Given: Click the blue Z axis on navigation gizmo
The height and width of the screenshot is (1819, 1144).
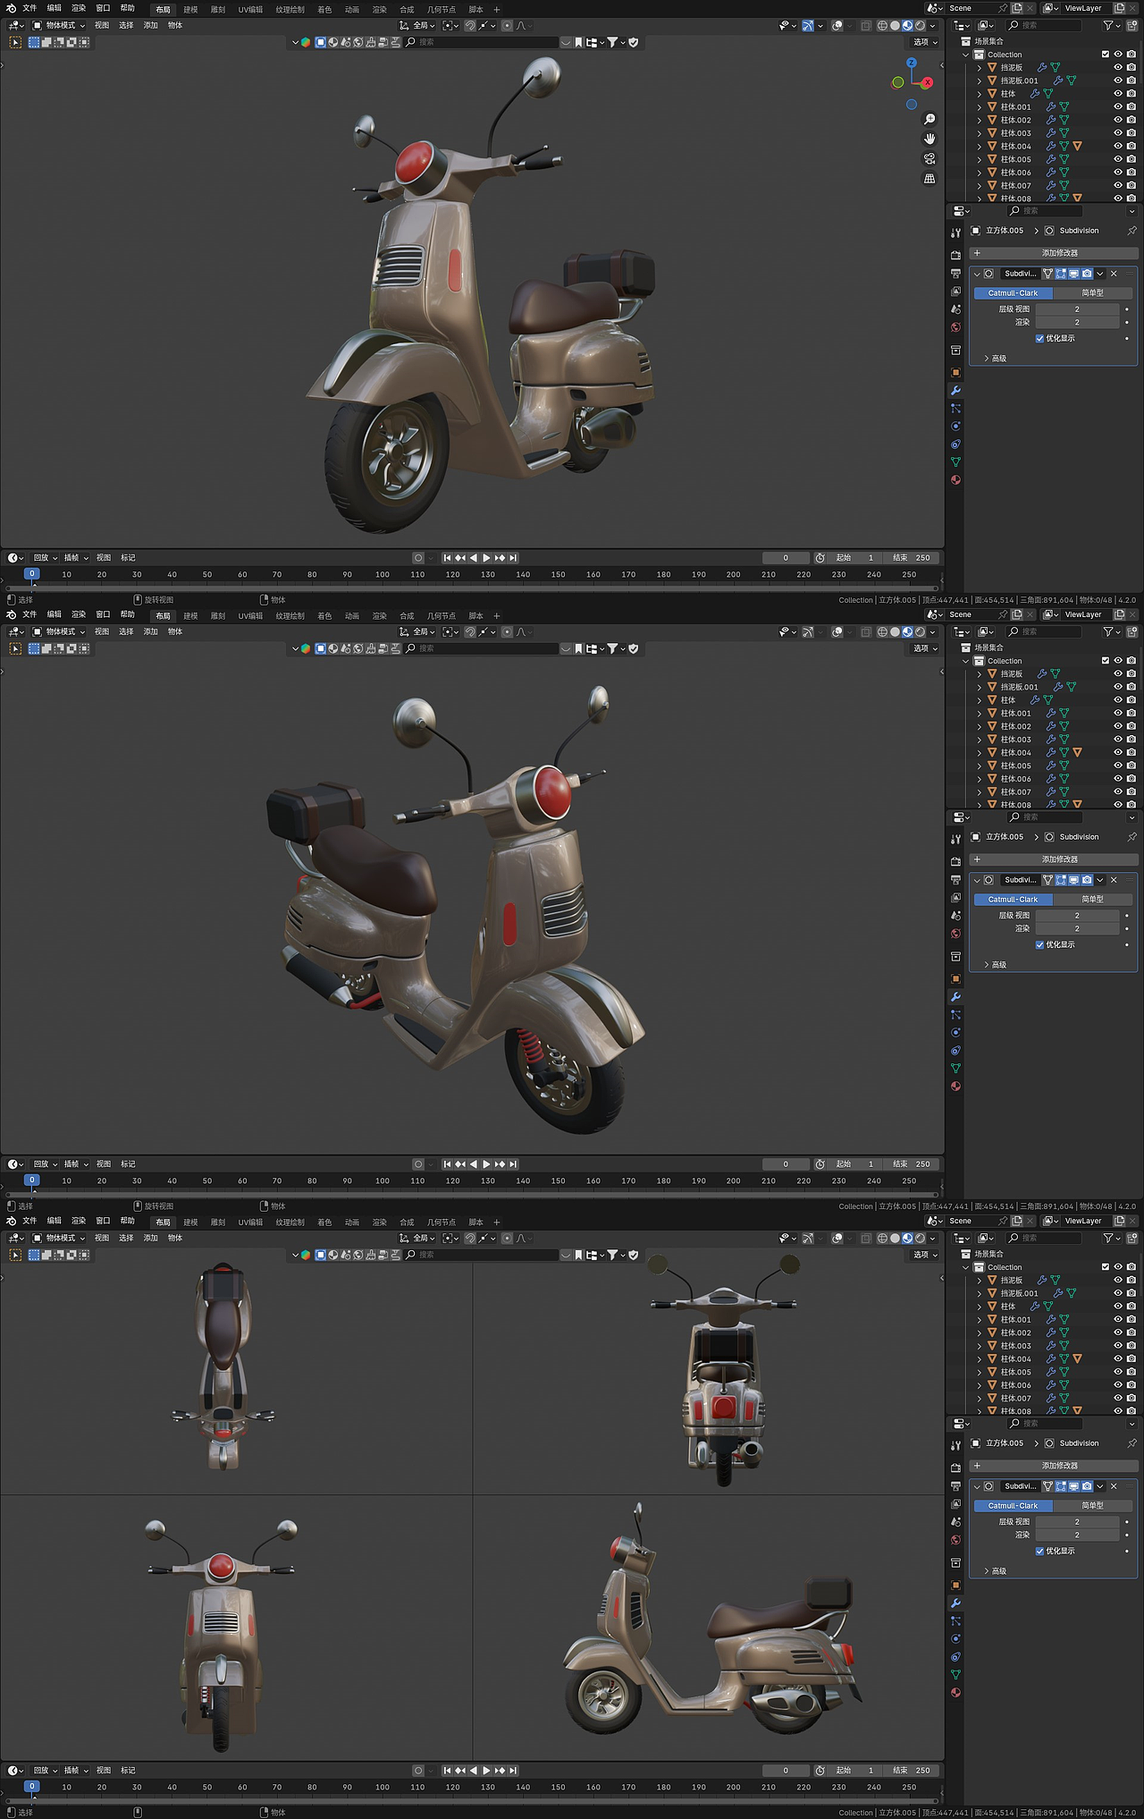Looking at the screenshot, I should click(912, 63).
